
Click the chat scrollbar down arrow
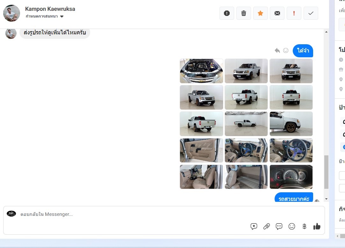[x=326, y=199]
